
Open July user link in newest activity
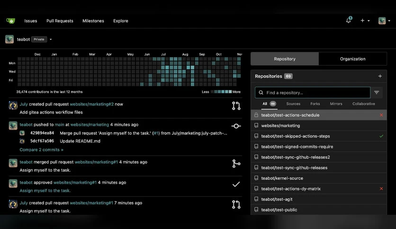(24, 104)
